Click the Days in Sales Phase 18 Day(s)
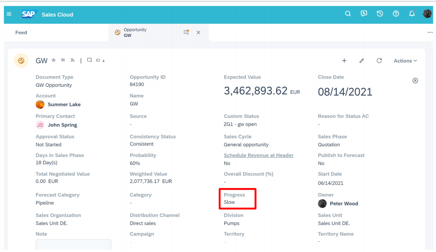The height and width of the screenshot is (252, 436). tap(46, 163)
